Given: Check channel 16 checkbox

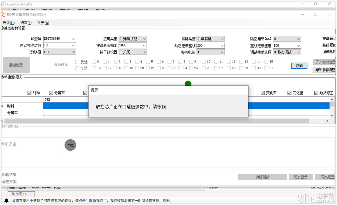Looking at the screenshot, I should [x=94, y=68].
